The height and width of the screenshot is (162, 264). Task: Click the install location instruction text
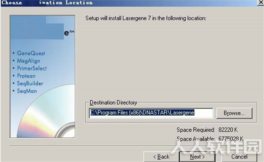coord(146,18)
